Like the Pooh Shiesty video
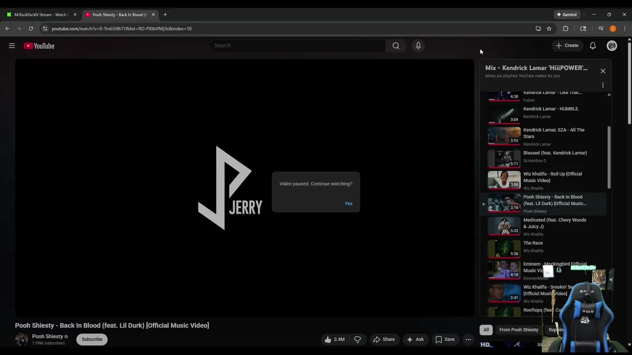Viewport: 632px width, 355px height. click(x=334, y=339)
